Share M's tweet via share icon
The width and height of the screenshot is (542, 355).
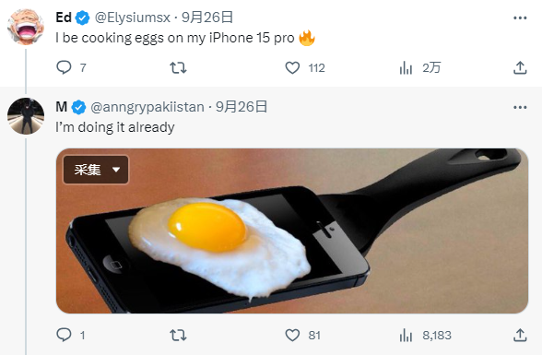click(520, 335)
